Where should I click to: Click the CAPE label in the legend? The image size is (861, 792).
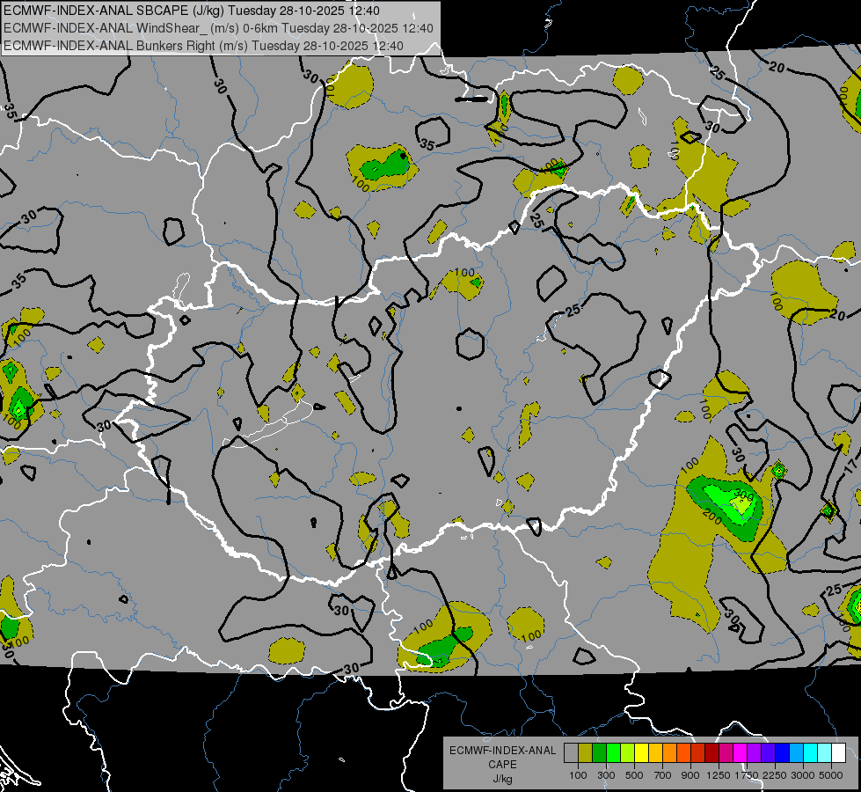click(x=503, y=764)
